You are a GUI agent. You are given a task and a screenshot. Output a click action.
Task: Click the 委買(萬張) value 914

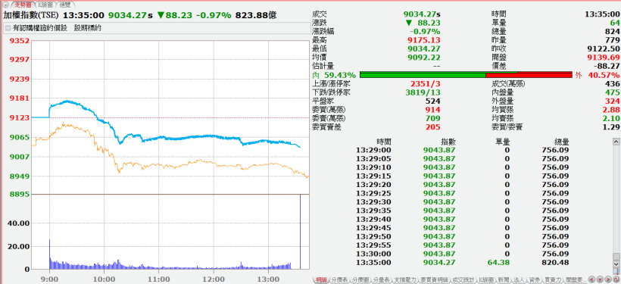[434, 110]
